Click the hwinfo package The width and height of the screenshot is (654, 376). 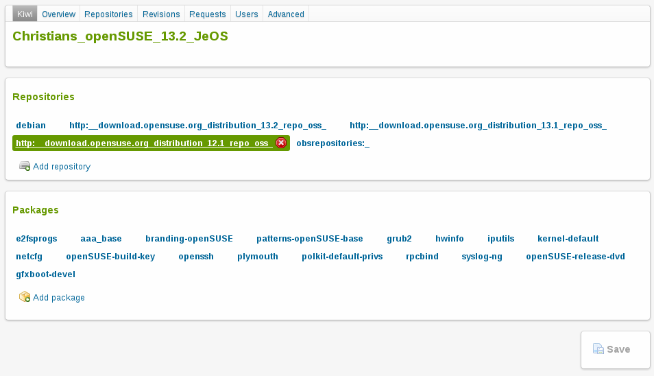point(450,239)
